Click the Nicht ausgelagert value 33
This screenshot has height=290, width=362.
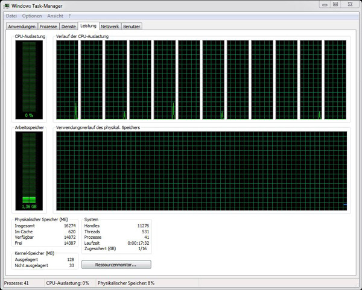point(72,265)
